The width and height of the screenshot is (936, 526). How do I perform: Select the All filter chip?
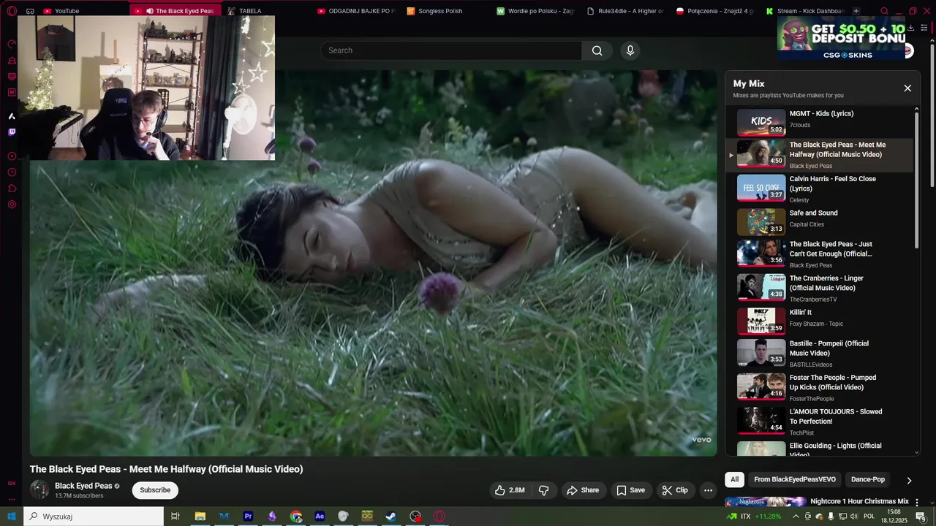pos(735,479)
